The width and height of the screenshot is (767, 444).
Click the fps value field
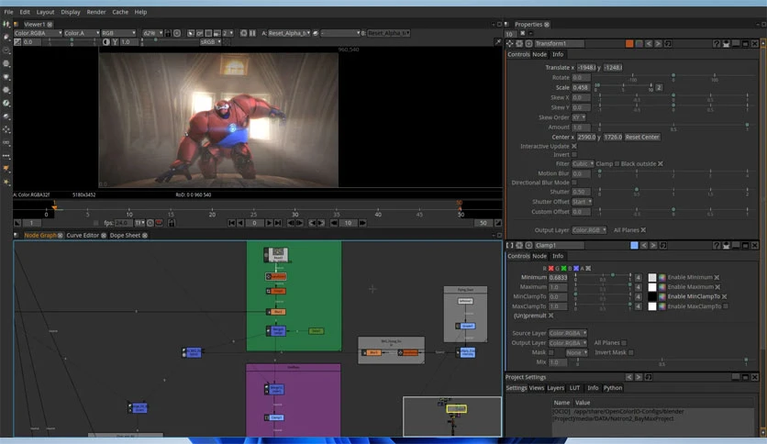pyautogui.click(x=123, y=223)
